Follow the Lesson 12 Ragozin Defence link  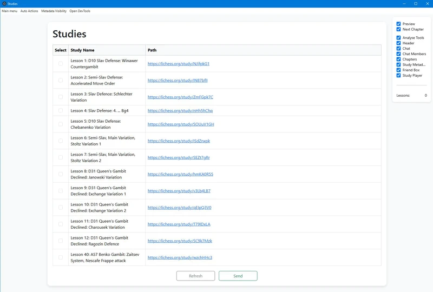pyautogui.click(x=180, y=241)
